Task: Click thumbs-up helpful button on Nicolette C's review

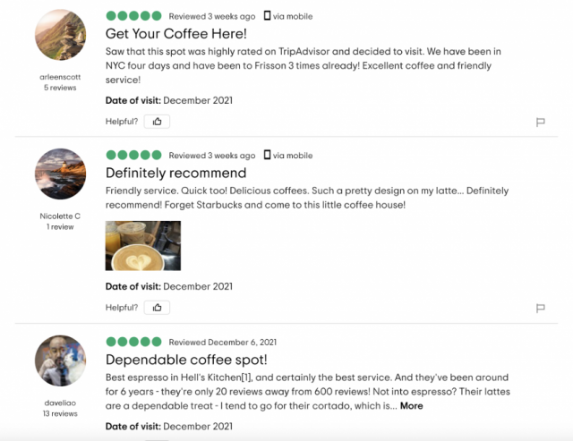Action: (x=157, y=308)
